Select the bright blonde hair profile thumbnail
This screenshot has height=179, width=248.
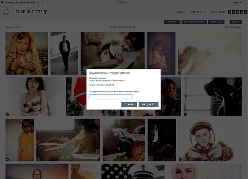tap(210, 54)
